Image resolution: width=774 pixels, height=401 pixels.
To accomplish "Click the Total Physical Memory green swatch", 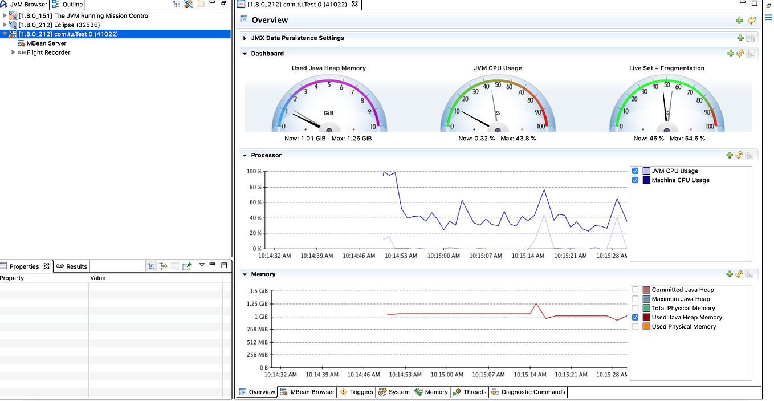I will pyautogui.click(x=646, y=308).
